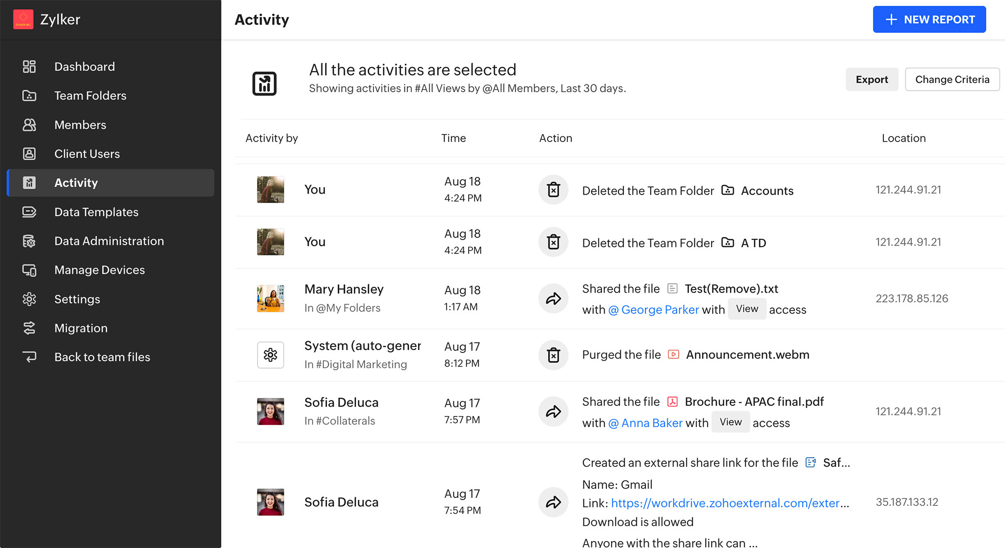Open Manage Devices page
The image size is (1005, 548).
[x=99, y=270]
